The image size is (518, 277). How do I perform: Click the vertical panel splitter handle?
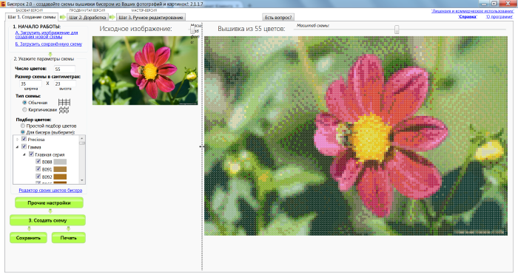click(x=202, y=146)
